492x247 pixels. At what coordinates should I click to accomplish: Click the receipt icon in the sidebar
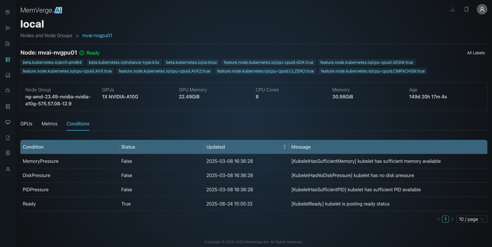tap(8, 153)
